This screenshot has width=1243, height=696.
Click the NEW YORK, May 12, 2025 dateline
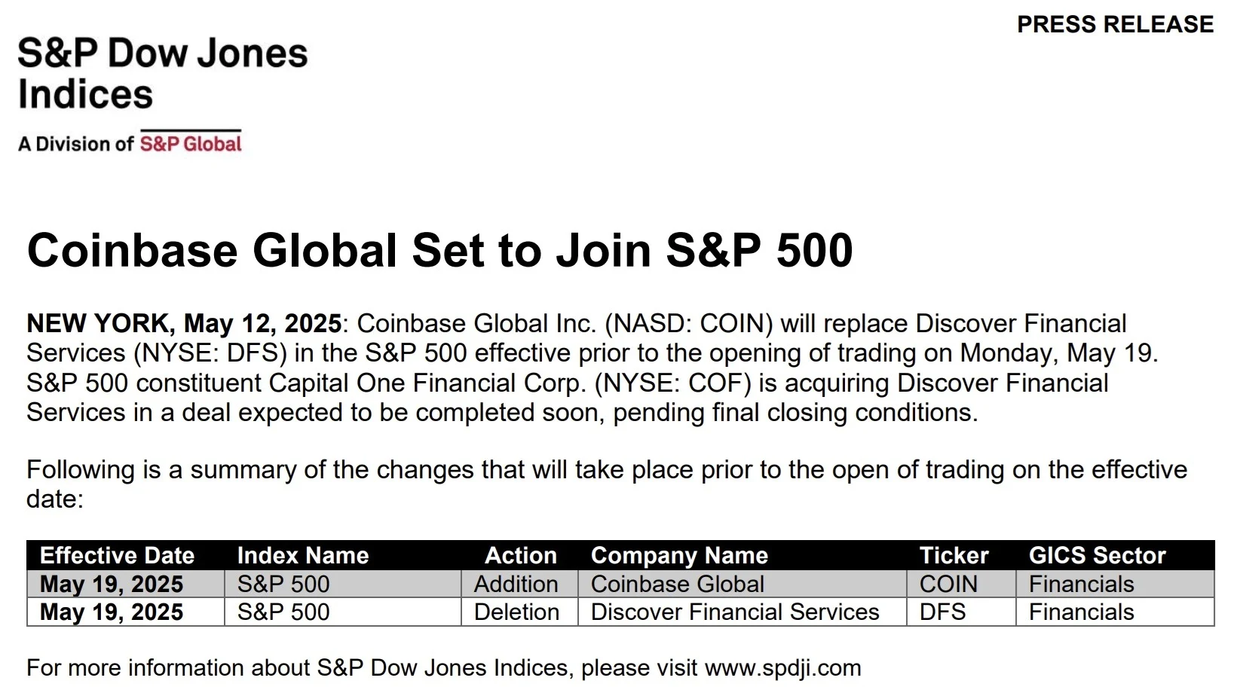(x=184, y=324)
